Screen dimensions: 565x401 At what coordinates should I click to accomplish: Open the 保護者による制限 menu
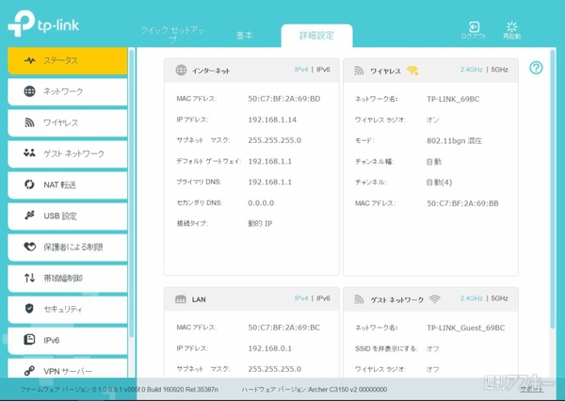coord(68,247)
